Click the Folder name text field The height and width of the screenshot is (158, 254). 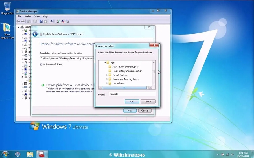pyautogui.click(x=132, y=94)
